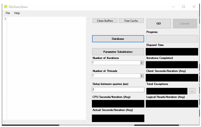This screenshot has width=201, height=127.
Task: Click the Delay between queries input
Action: [x=118, y=90]
